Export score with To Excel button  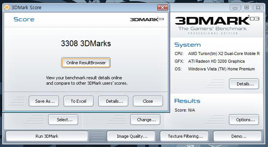point(79,101)
